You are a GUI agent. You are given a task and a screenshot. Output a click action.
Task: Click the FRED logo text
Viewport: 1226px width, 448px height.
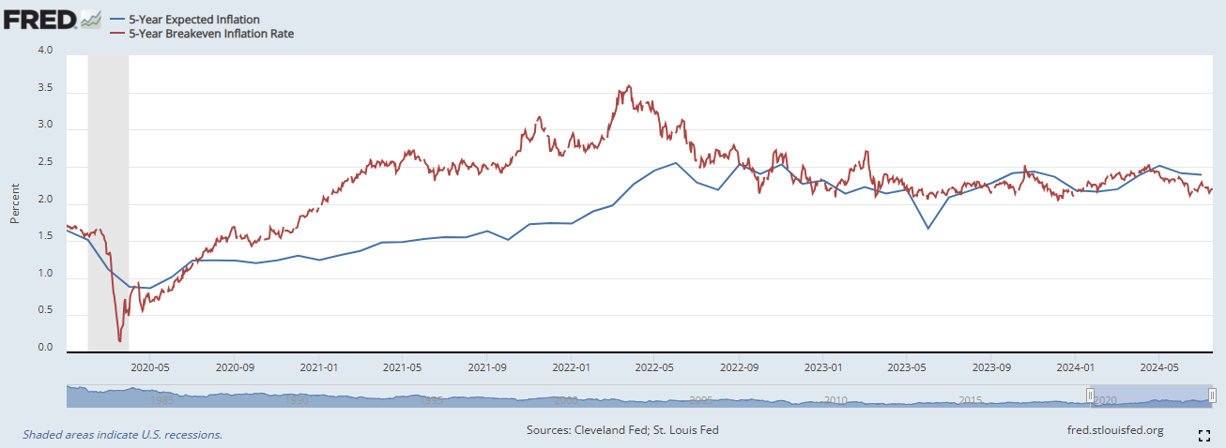point(38,19)
